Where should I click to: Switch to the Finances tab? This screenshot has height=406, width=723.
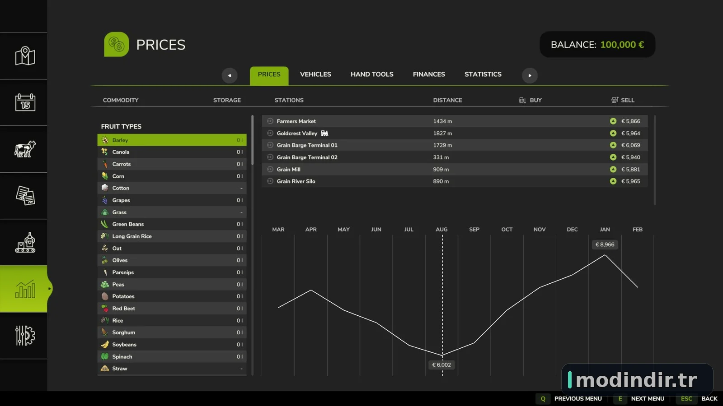point(429,74)
